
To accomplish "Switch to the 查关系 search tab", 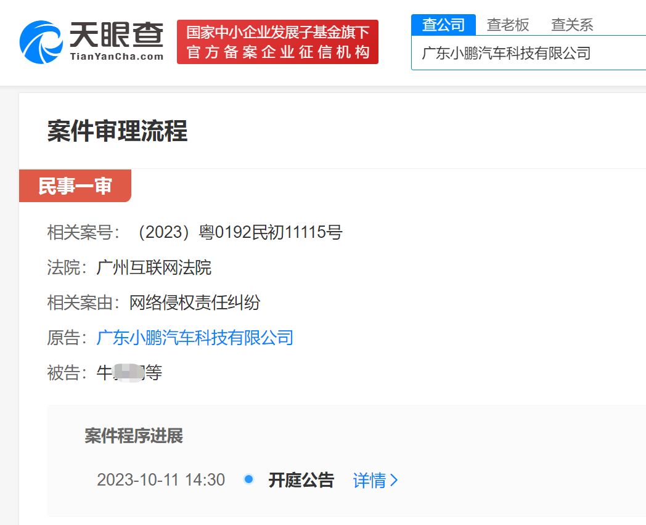I will (571, 25).
